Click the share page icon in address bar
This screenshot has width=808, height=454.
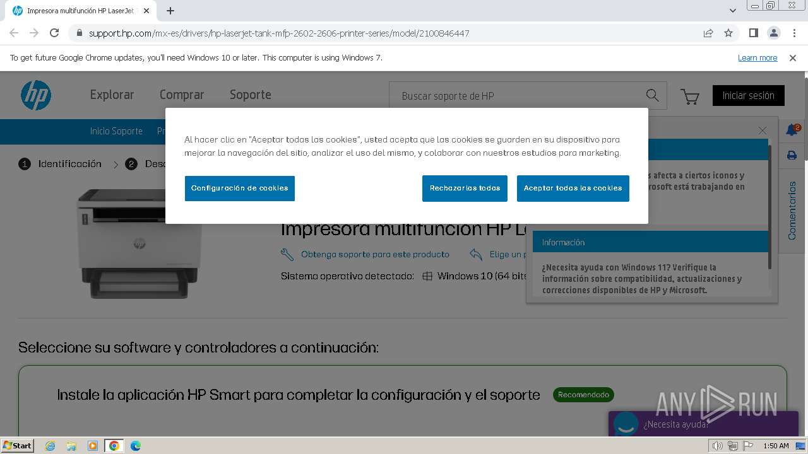(x=708, y=33)
